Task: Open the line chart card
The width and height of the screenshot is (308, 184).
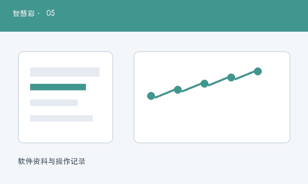Action: coord(212,97)
